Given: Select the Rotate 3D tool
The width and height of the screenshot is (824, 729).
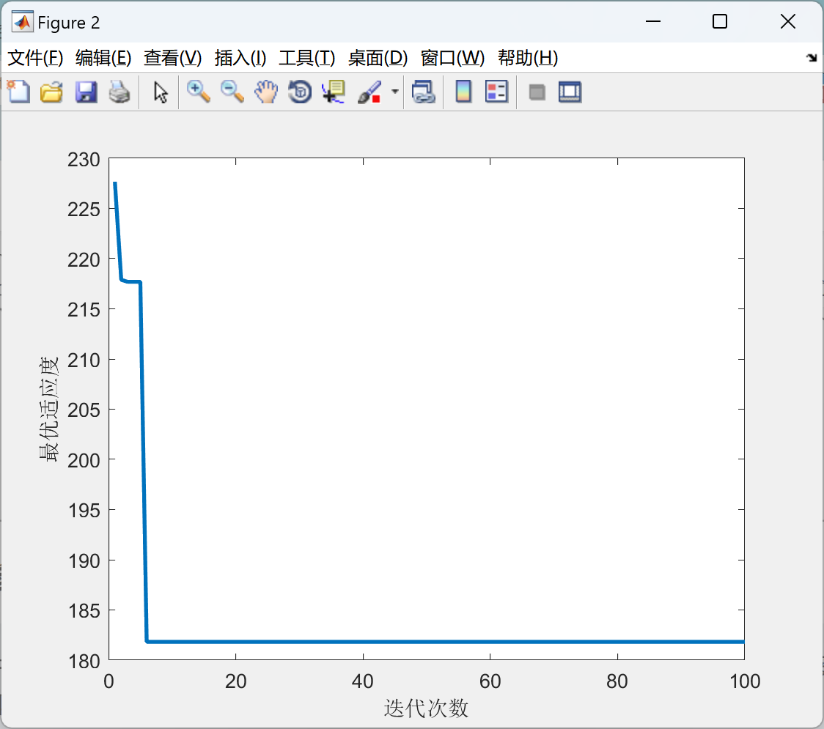Looking at the screenshot, I should tap(300, 92).
